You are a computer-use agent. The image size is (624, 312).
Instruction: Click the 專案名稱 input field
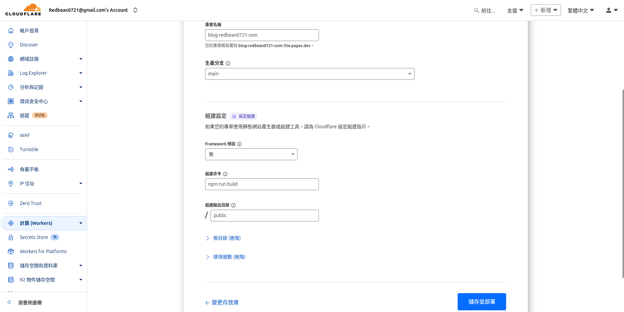262,35
